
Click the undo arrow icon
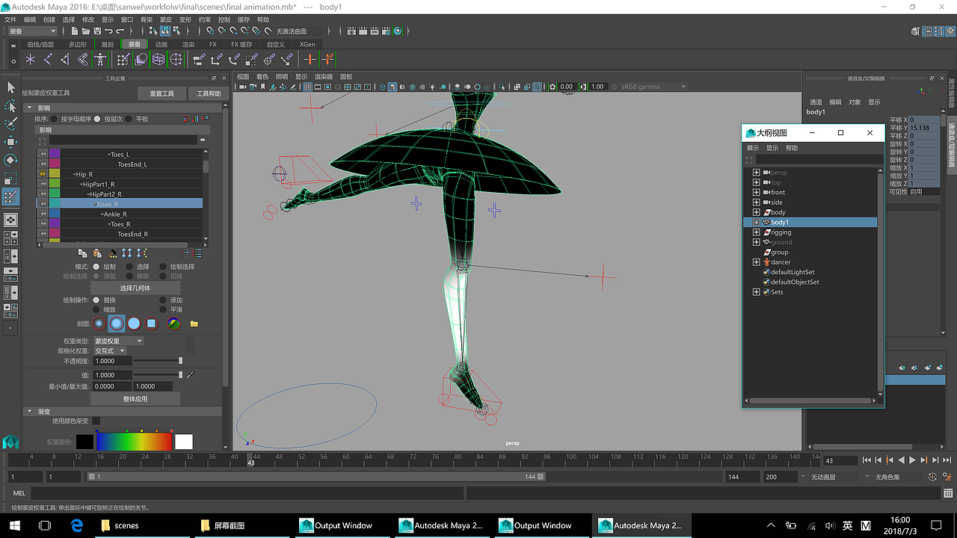coord(109,31)
